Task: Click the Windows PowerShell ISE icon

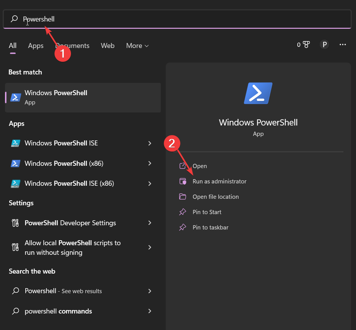Action: [15, 143]
